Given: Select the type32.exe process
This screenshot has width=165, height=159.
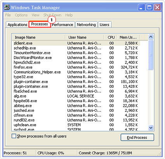Looking at the screenshot, I should tap(76, 77).
